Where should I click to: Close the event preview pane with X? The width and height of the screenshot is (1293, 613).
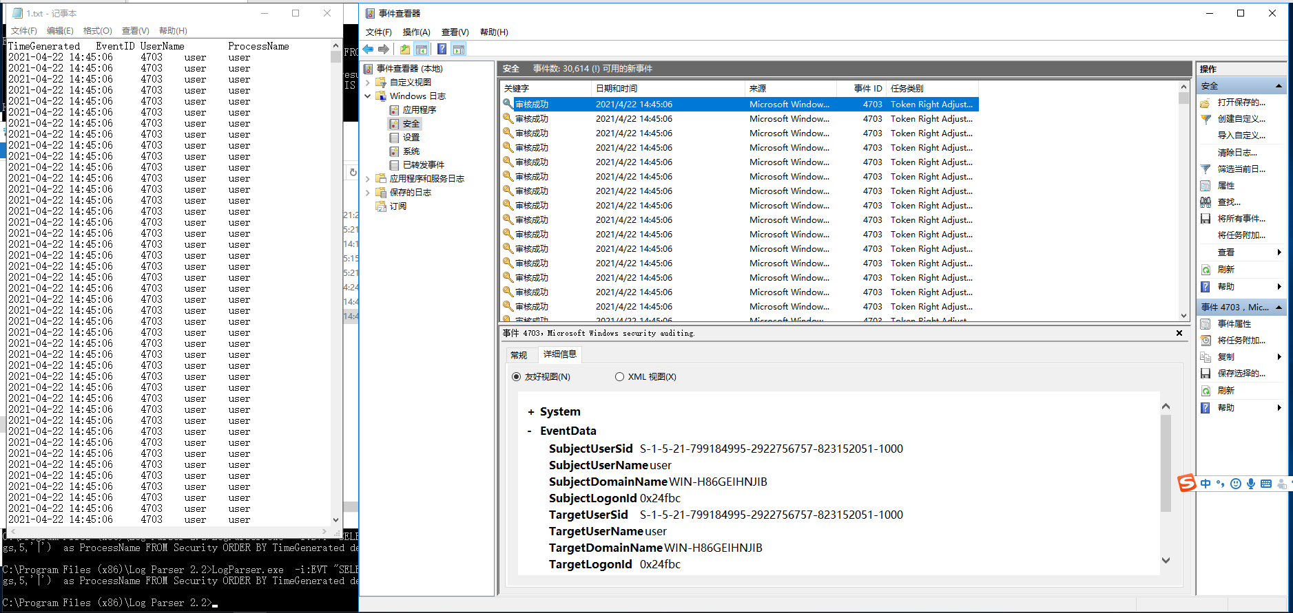coord(1179,333)
